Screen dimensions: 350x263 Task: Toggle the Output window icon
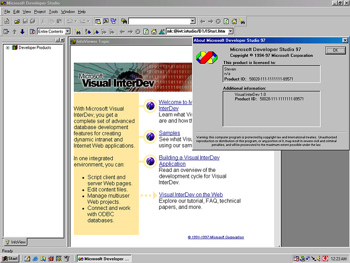106,21
